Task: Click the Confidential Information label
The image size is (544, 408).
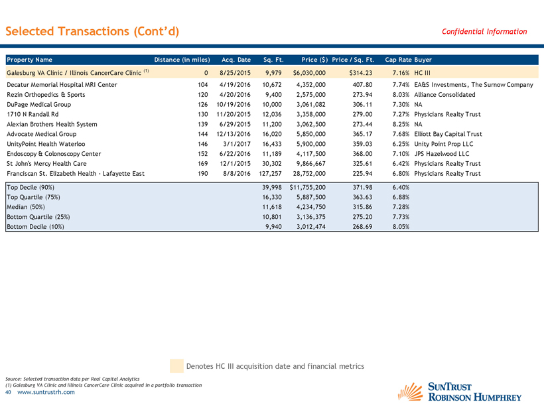Action: pos(484,31)
